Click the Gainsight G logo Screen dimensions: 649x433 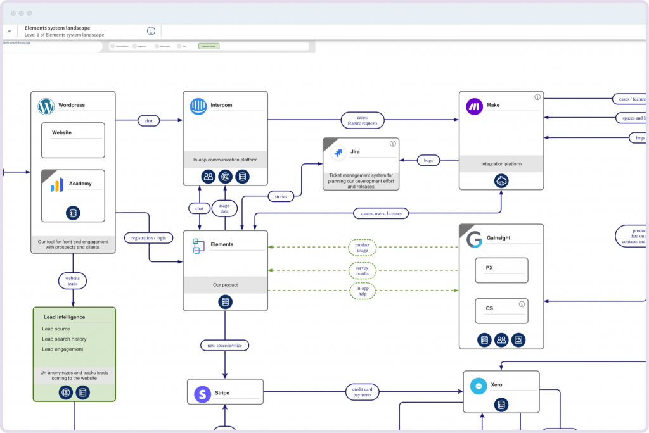473,240
